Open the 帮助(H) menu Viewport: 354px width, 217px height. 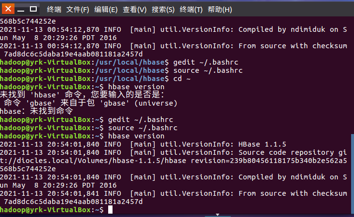click(220, 10)
